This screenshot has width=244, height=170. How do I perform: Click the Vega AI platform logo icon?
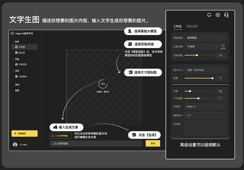tap(12, 33)
